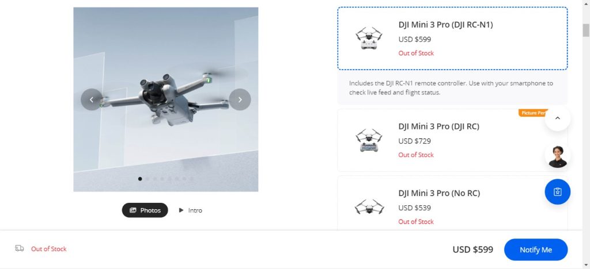Click the Out of Stock status link

[48, 249]
